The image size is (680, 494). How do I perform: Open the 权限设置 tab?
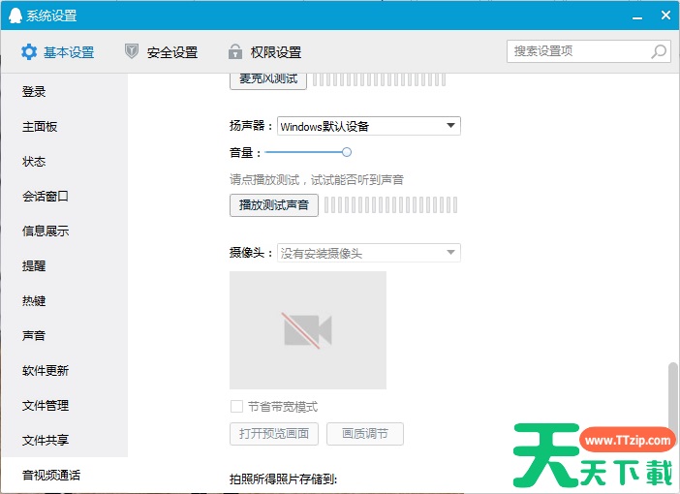(276, 52)
